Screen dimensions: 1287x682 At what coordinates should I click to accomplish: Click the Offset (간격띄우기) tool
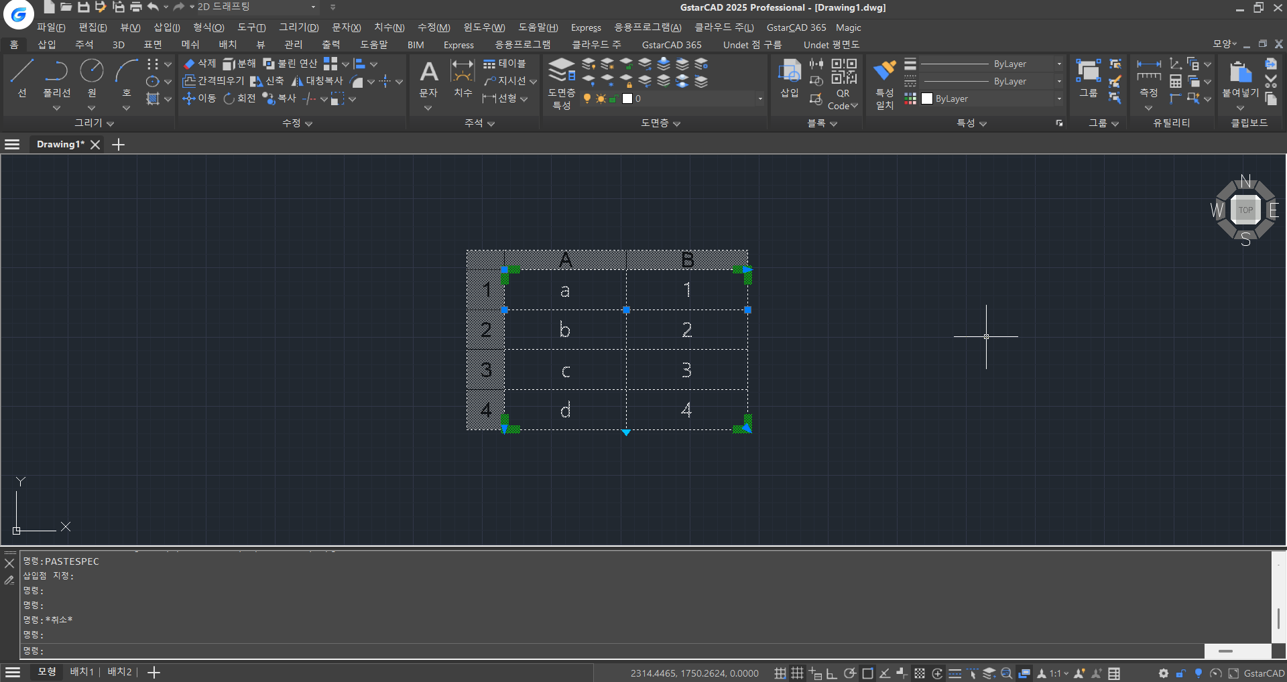coord(213,81)
